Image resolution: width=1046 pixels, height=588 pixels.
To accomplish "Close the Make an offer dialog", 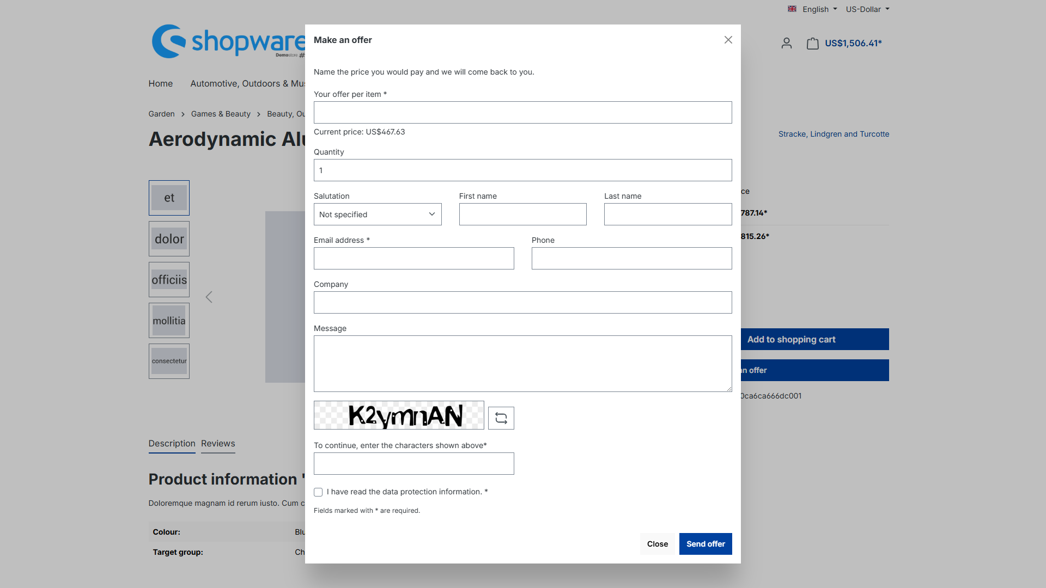I will (x=728, y=40).
